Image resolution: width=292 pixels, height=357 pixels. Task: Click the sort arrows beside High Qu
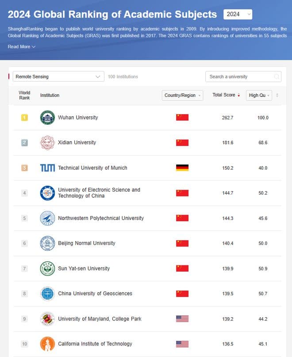277,95
